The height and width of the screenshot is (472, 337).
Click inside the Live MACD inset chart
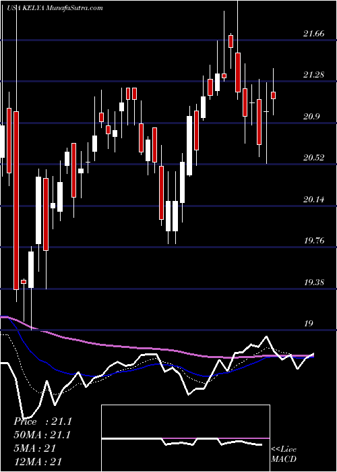[x=185, y=438]
